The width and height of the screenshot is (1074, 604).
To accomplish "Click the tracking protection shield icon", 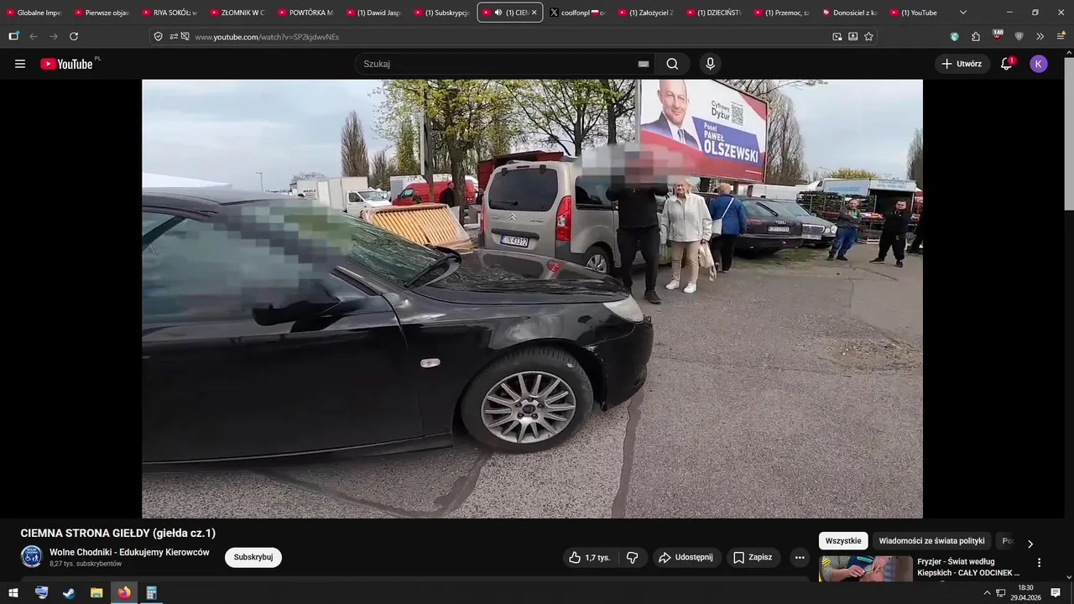I will tap(158, 36).
